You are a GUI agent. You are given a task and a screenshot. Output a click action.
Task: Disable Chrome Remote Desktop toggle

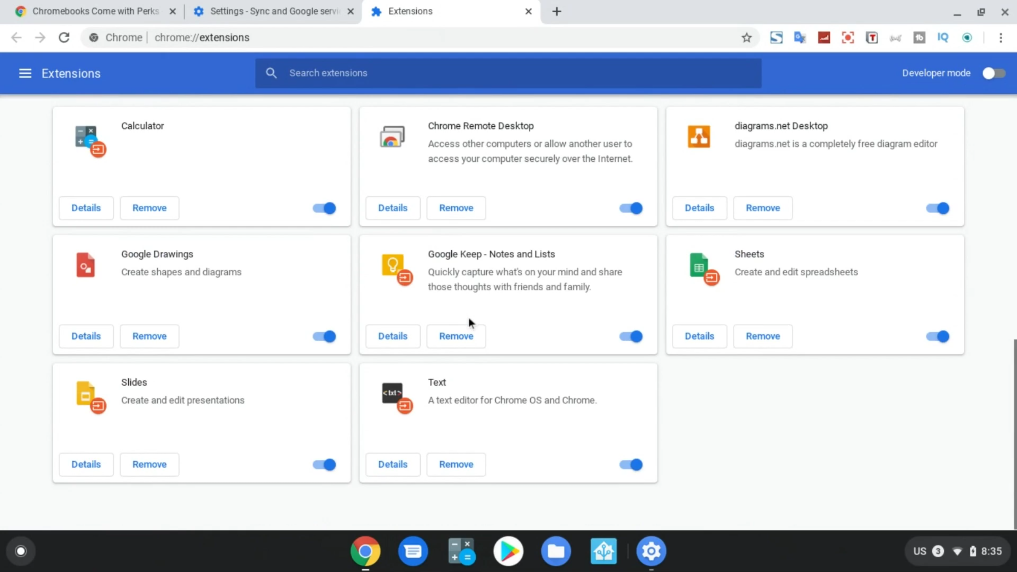click(631, 208)
